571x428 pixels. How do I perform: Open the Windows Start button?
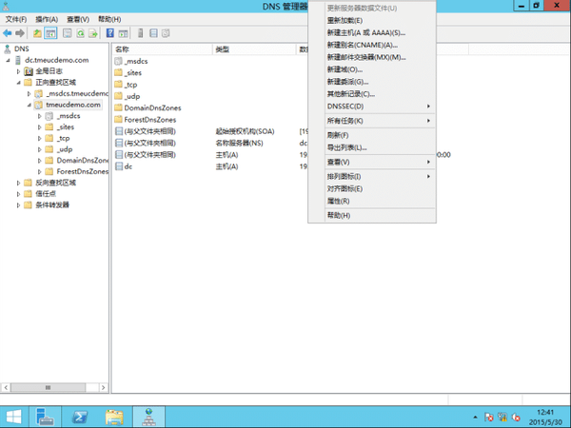(x=14, y=418)
